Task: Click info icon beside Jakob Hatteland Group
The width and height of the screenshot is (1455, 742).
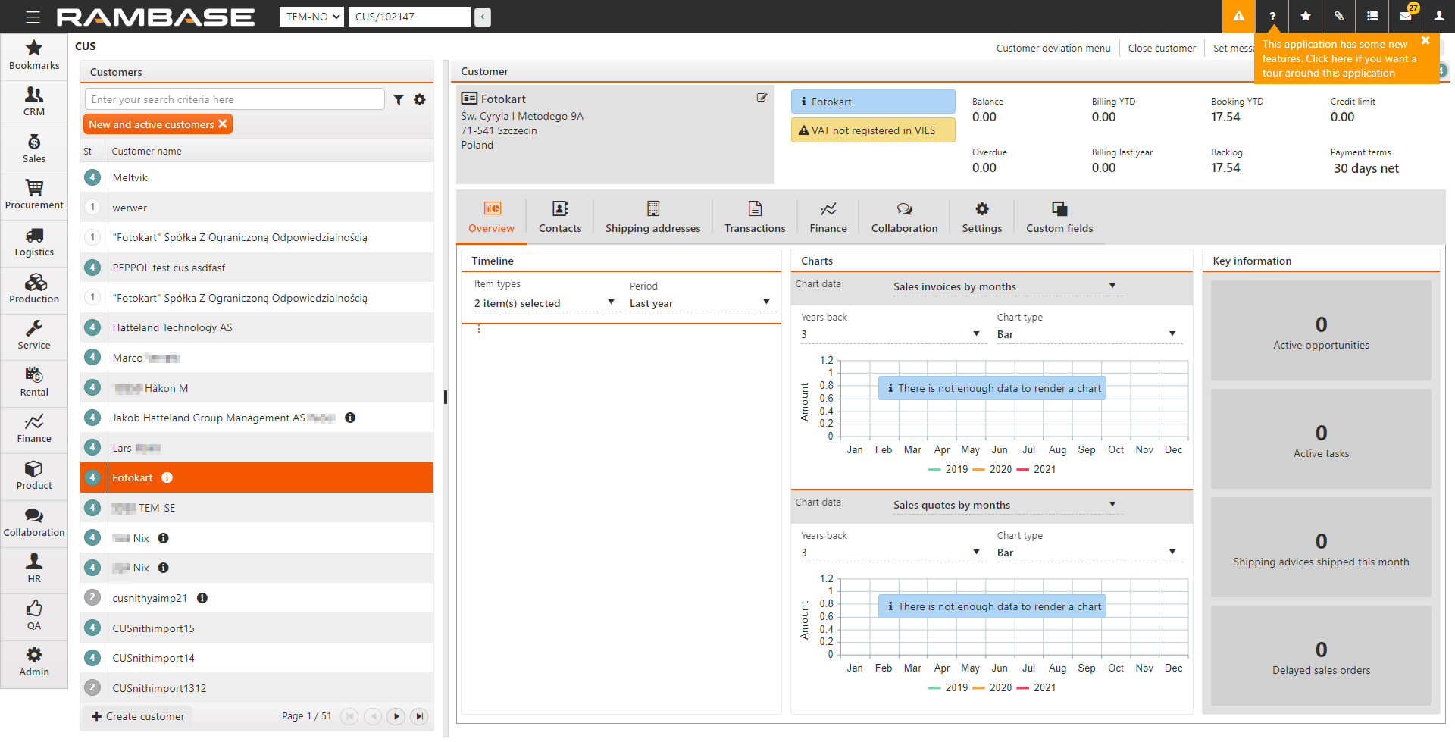Action: (350, 418)
